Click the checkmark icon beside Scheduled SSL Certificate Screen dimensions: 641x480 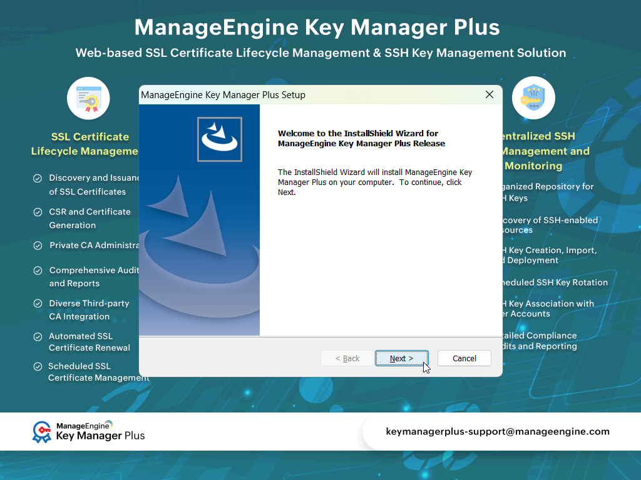pos(38,366)
